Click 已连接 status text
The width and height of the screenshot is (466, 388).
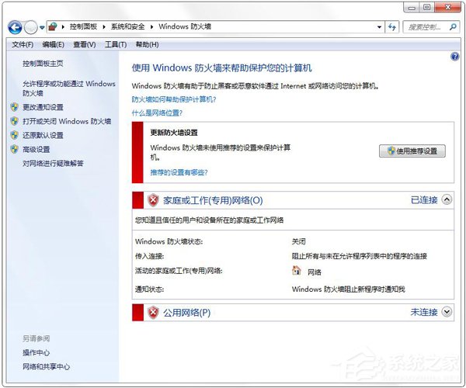[x=424, y=200]
